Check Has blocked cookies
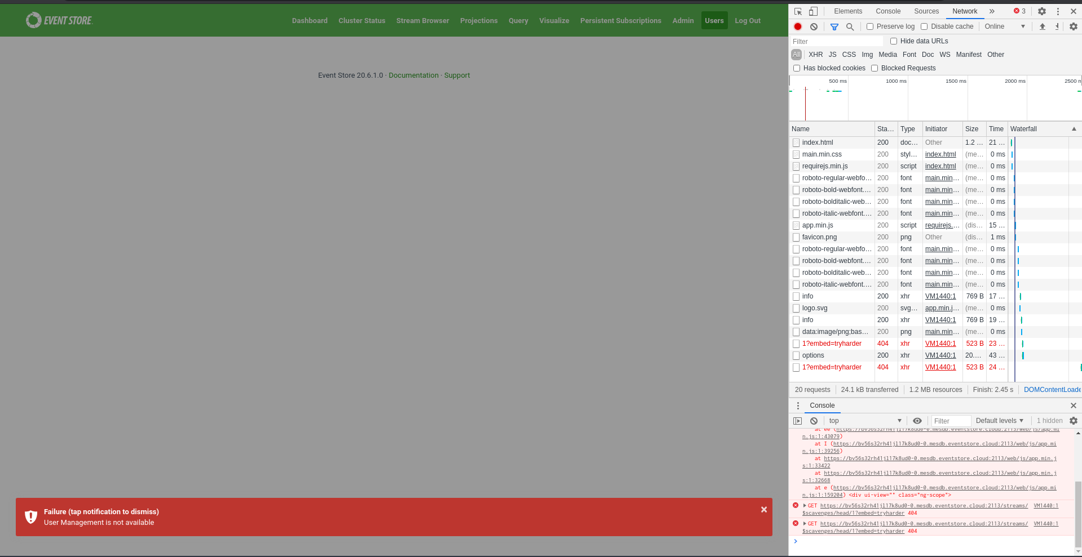1082x557 pixels. point(797,68)
